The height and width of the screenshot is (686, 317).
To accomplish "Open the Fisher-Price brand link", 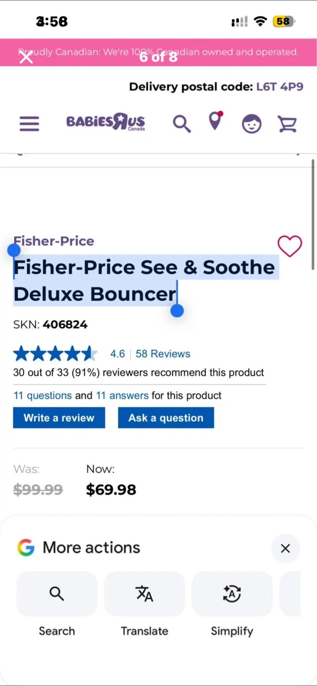I will pyautogui.click(x=54, y=241).
